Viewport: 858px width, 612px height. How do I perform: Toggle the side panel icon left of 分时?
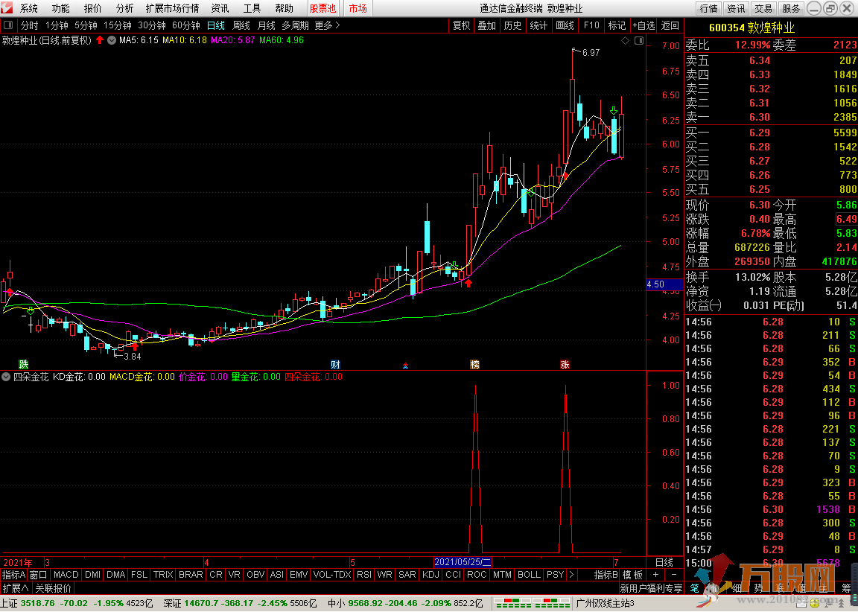point(8,25)
